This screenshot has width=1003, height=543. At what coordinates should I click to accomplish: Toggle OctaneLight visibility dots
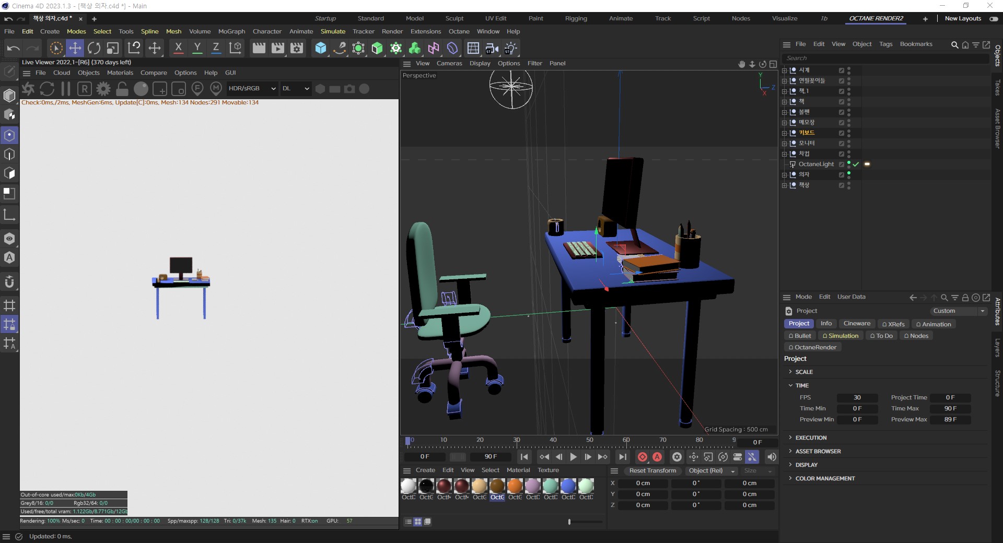(x=849, y=164)
